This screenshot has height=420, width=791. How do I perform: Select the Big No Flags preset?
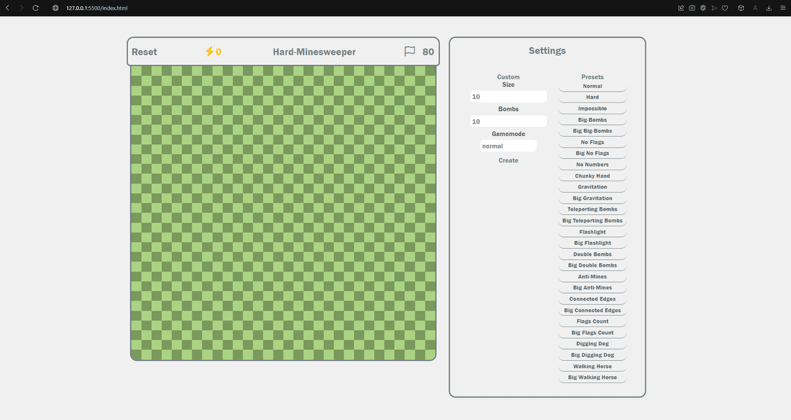pyautogui.click(x=593, y=153)
